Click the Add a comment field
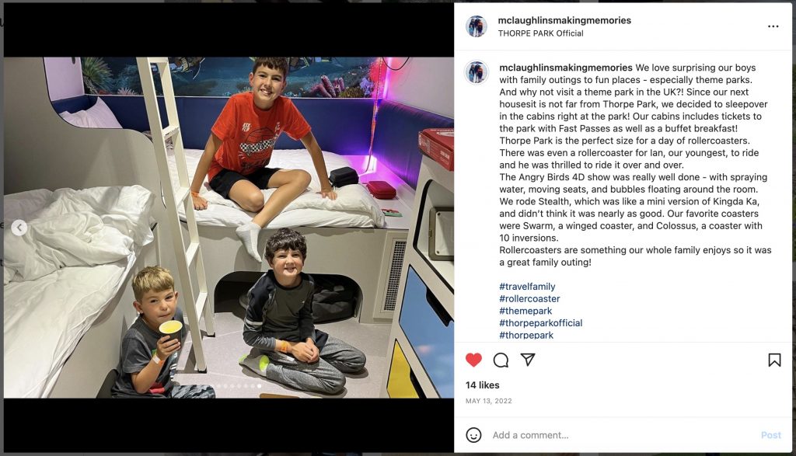The image size is (796, 456). 622,435
